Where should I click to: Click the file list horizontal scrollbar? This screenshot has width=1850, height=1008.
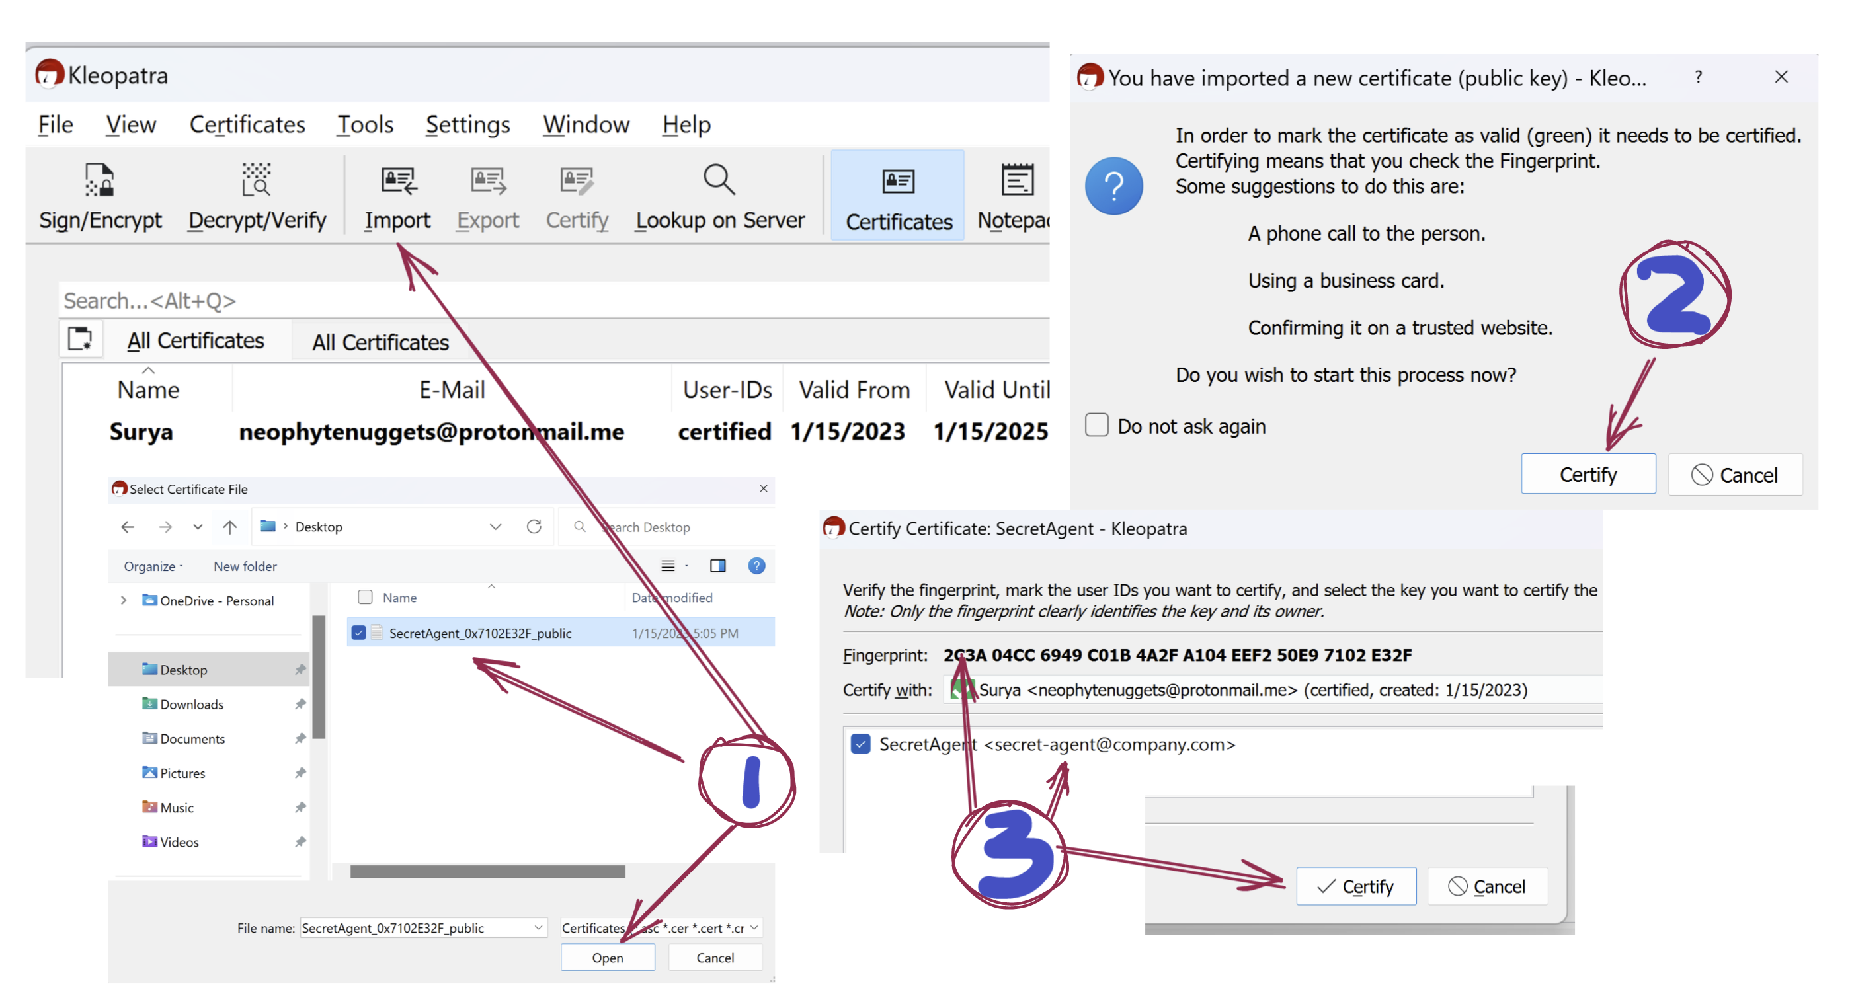click(488, 871)
